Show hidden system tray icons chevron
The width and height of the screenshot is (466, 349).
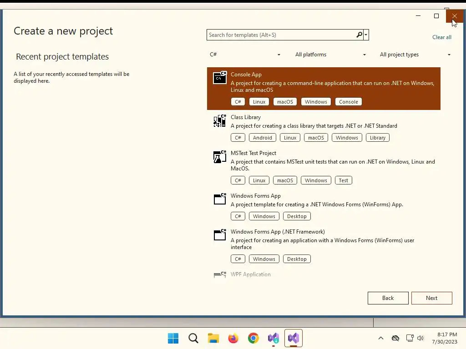[x=381, y=338]
